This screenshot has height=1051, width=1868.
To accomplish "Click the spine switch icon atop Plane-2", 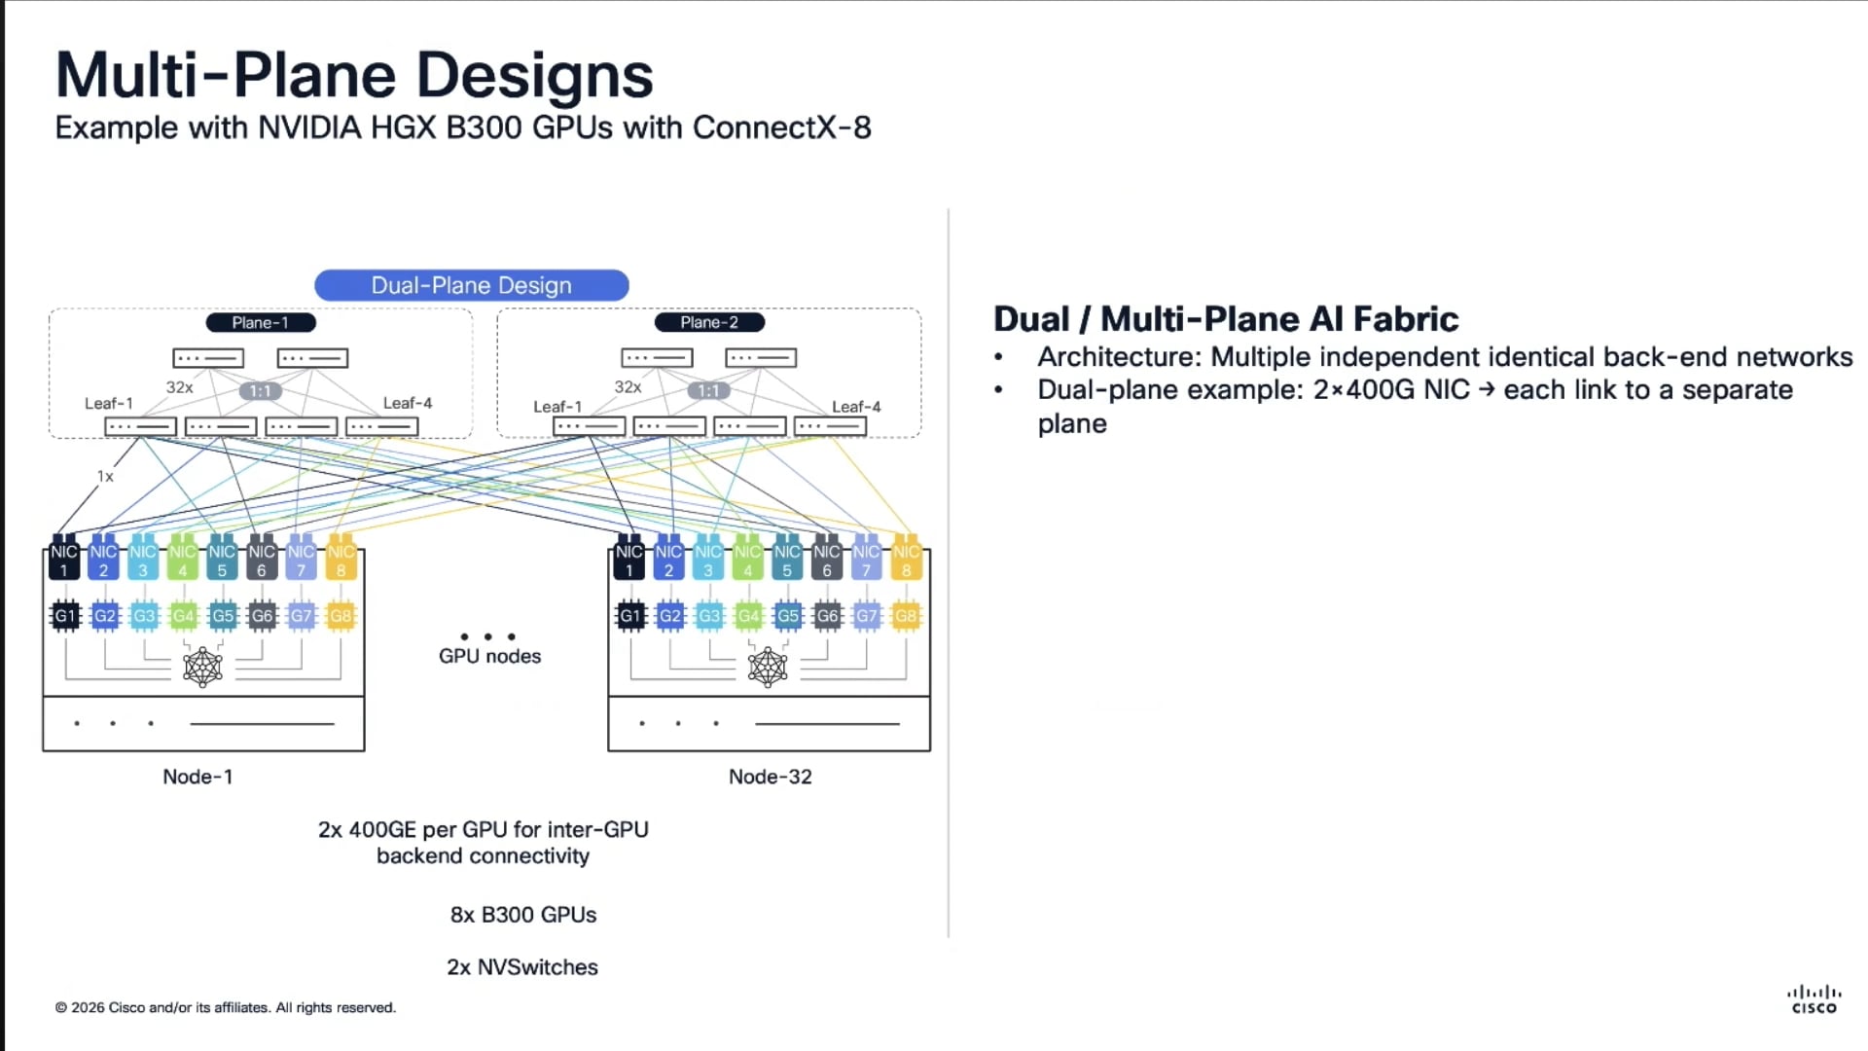I will 659,357.
